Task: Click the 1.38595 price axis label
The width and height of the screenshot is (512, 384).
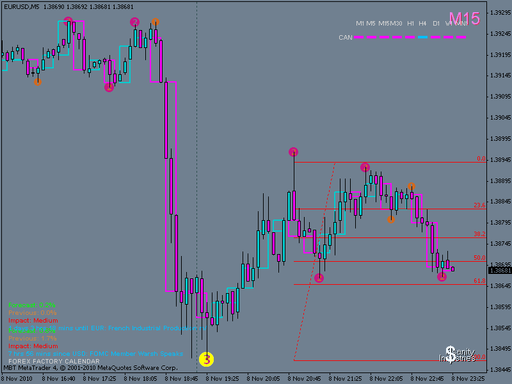Action: (x=500, y=307)
